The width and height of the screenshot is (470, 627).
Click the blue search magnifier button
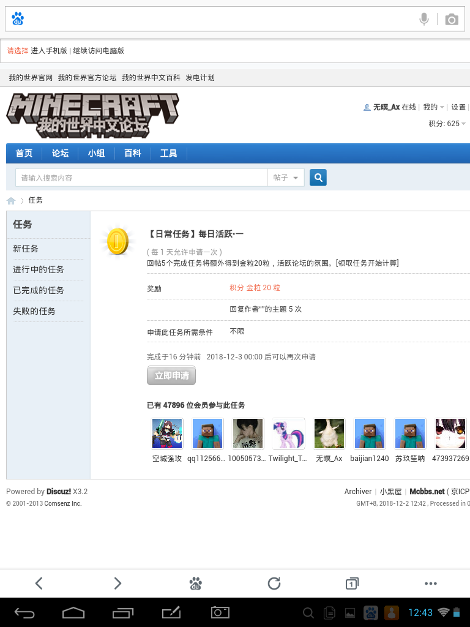click(x=318, y=178)
